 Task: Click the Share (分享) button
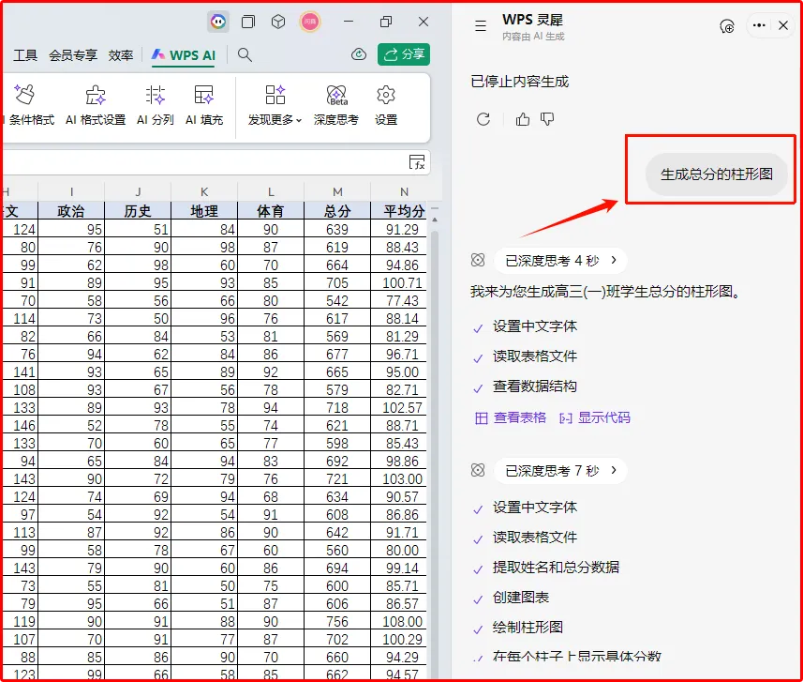pos(404,54)
